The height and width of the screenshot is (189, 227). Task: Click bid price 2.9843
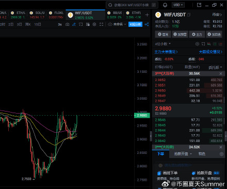(160, 136)
